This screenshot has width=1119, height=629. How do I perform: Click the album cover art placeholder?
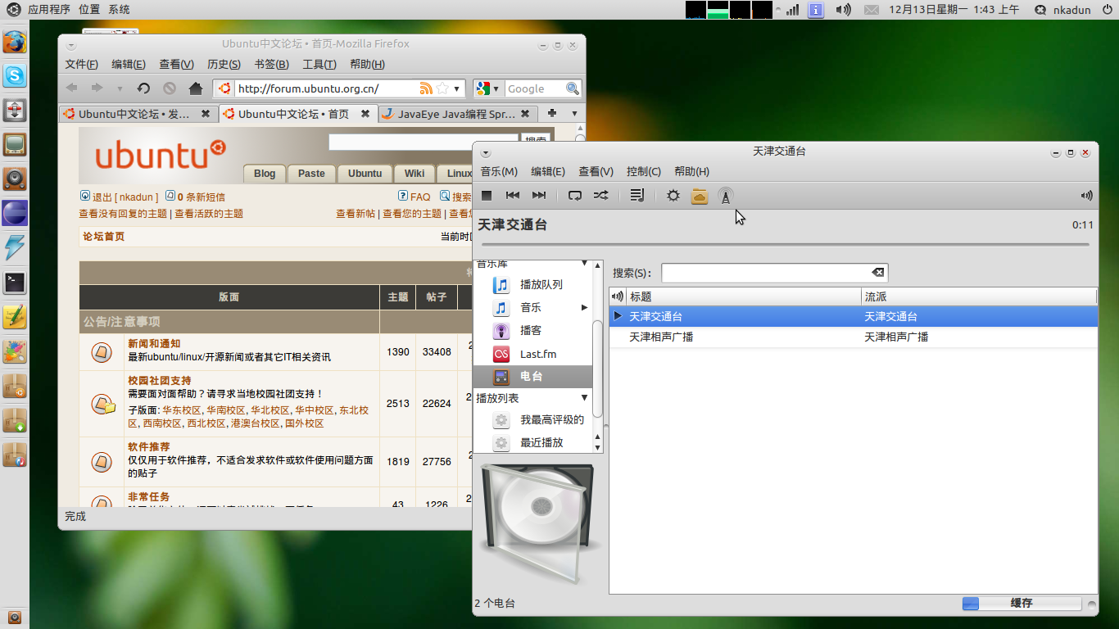click(x=540, y=523)
